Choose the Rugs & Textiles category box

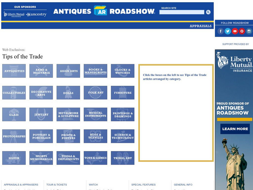[96, 136]
